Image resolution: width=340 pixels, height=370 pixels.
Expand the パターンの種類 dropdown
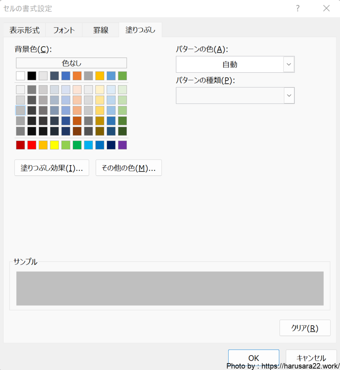point(289,95)
